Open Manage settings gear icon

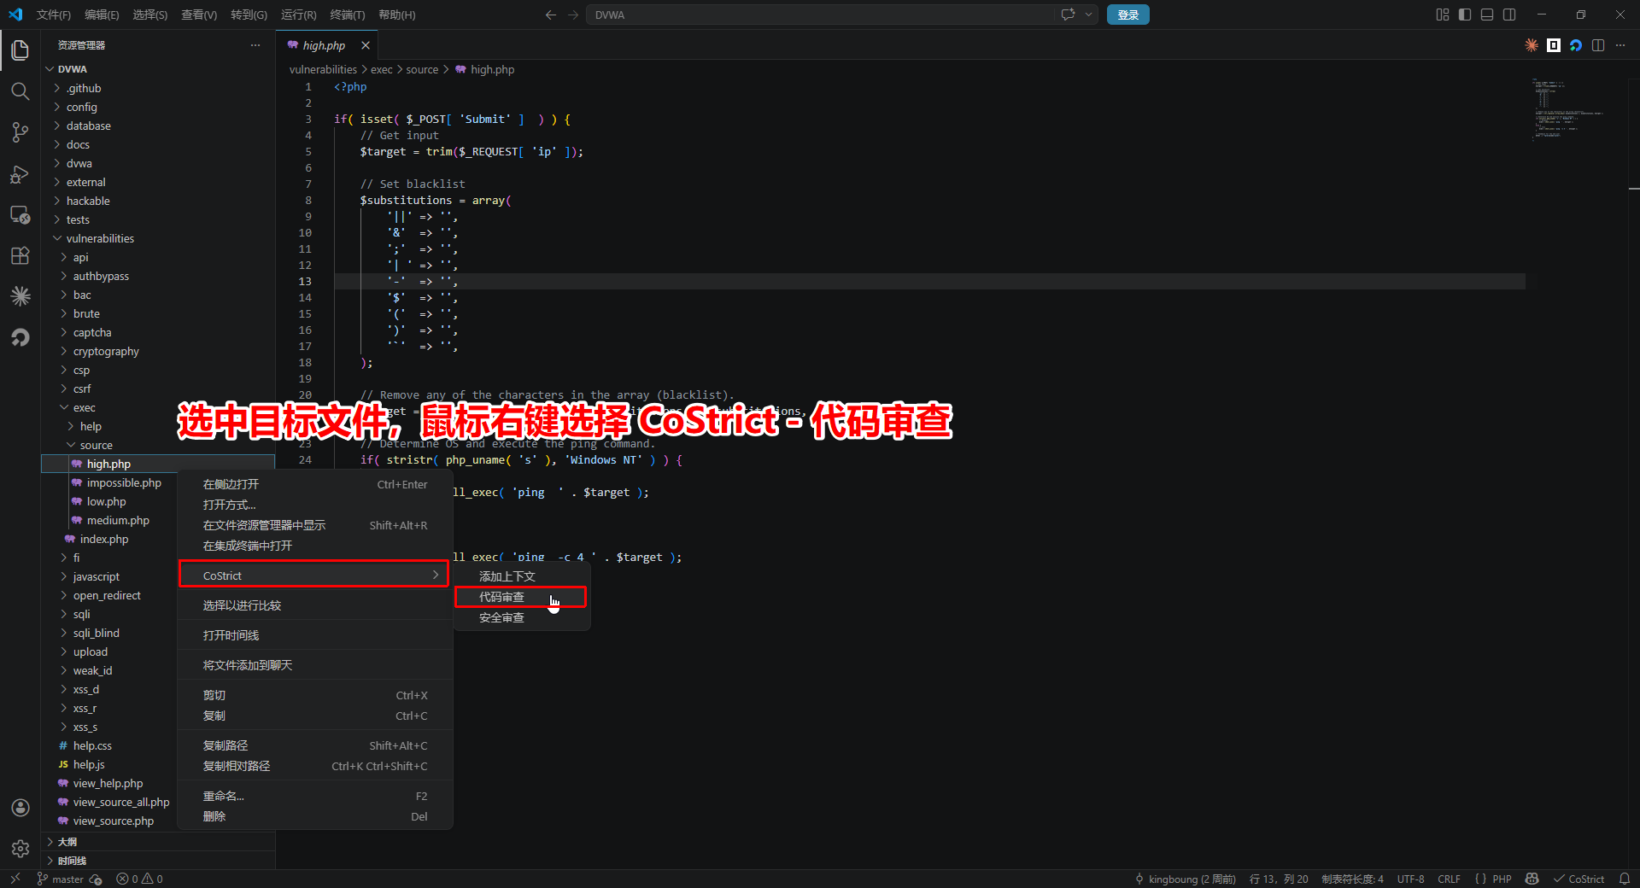click(20, 848)
